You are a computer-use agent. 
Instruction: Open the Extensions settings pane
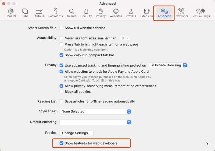(x=147, y=13)
